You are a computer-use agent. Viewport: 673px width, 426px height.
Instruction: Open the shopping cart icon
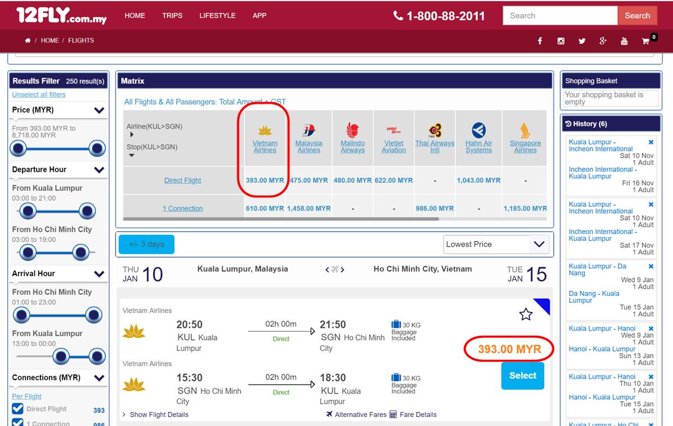[x=646, y=41]
